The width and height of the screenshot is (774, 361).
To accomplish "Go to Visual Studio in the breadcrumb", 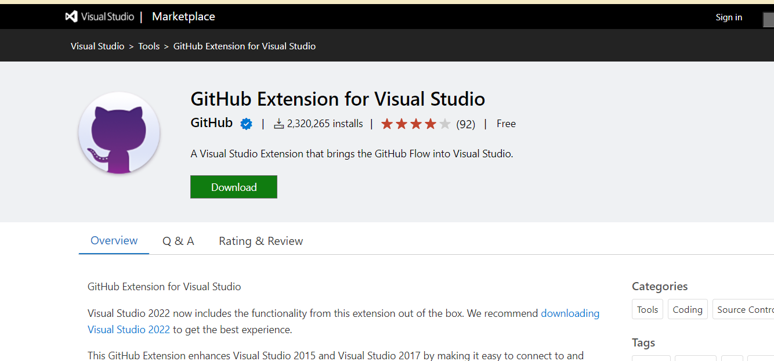I will pos(97,46).
